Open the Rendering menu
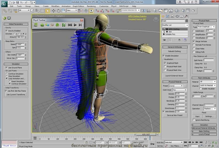Screen dimensions: 219x148 91,6
